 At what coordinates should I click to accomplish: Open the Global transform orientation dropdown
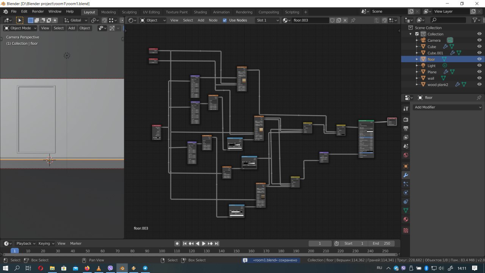[75, 20]
